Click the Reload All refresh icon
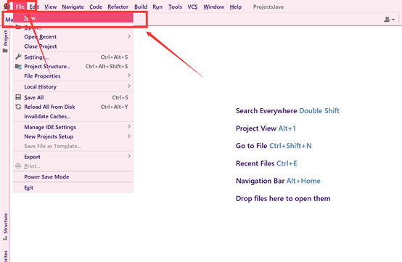The height and width of the screenshot is (262, 402). (18, 107)
